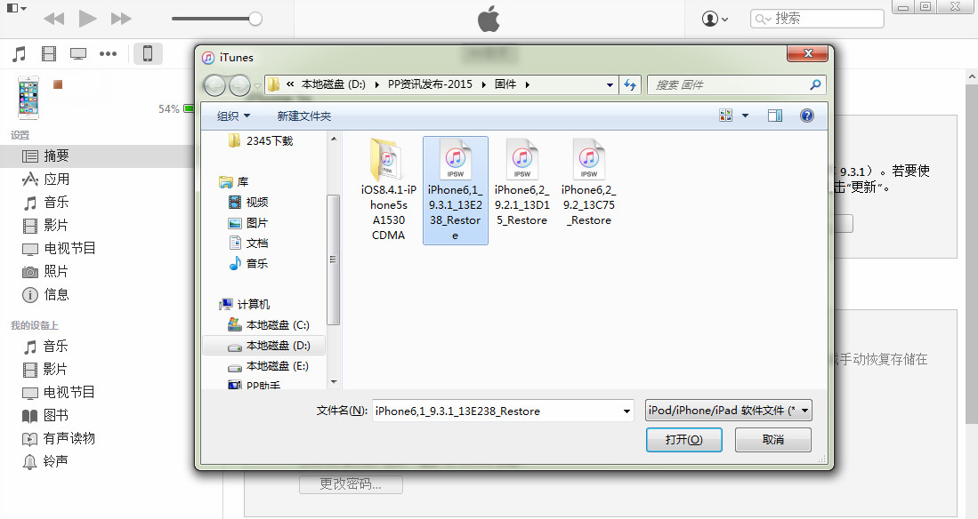Click the change view icon in dialog toolbar

coord(726,116)
